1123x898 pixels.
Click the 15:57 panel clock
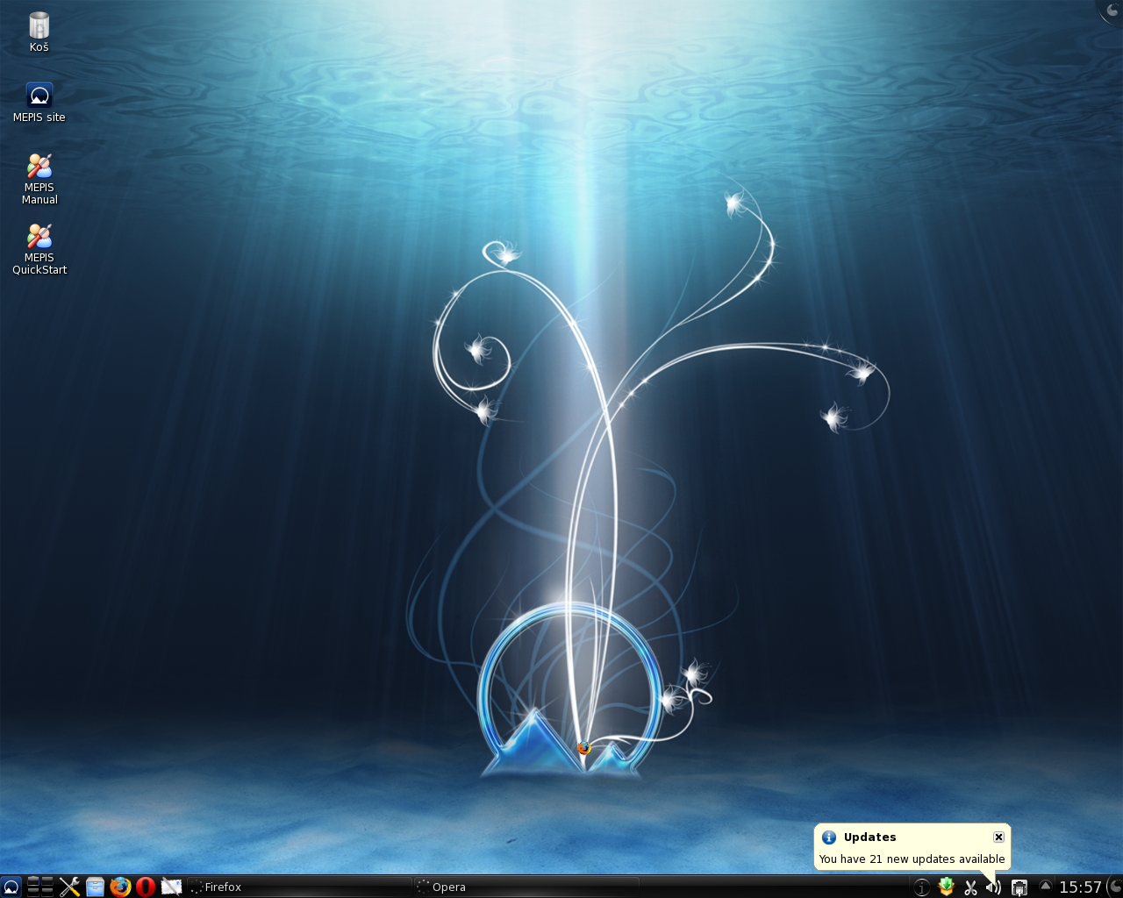click(x=1080, y=887)
